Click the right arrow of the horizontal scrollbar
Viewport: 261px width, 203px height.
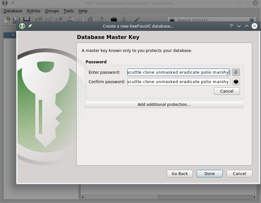click(254, 197)
